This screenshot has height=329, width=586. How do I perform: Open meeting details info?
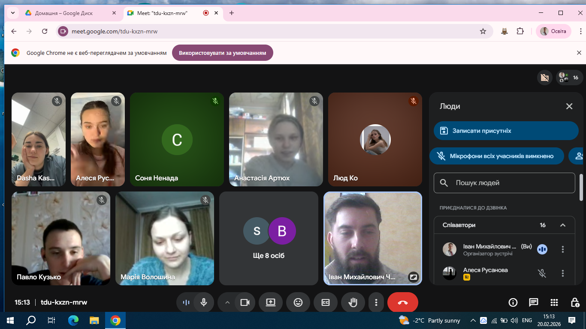click(513, 302)
